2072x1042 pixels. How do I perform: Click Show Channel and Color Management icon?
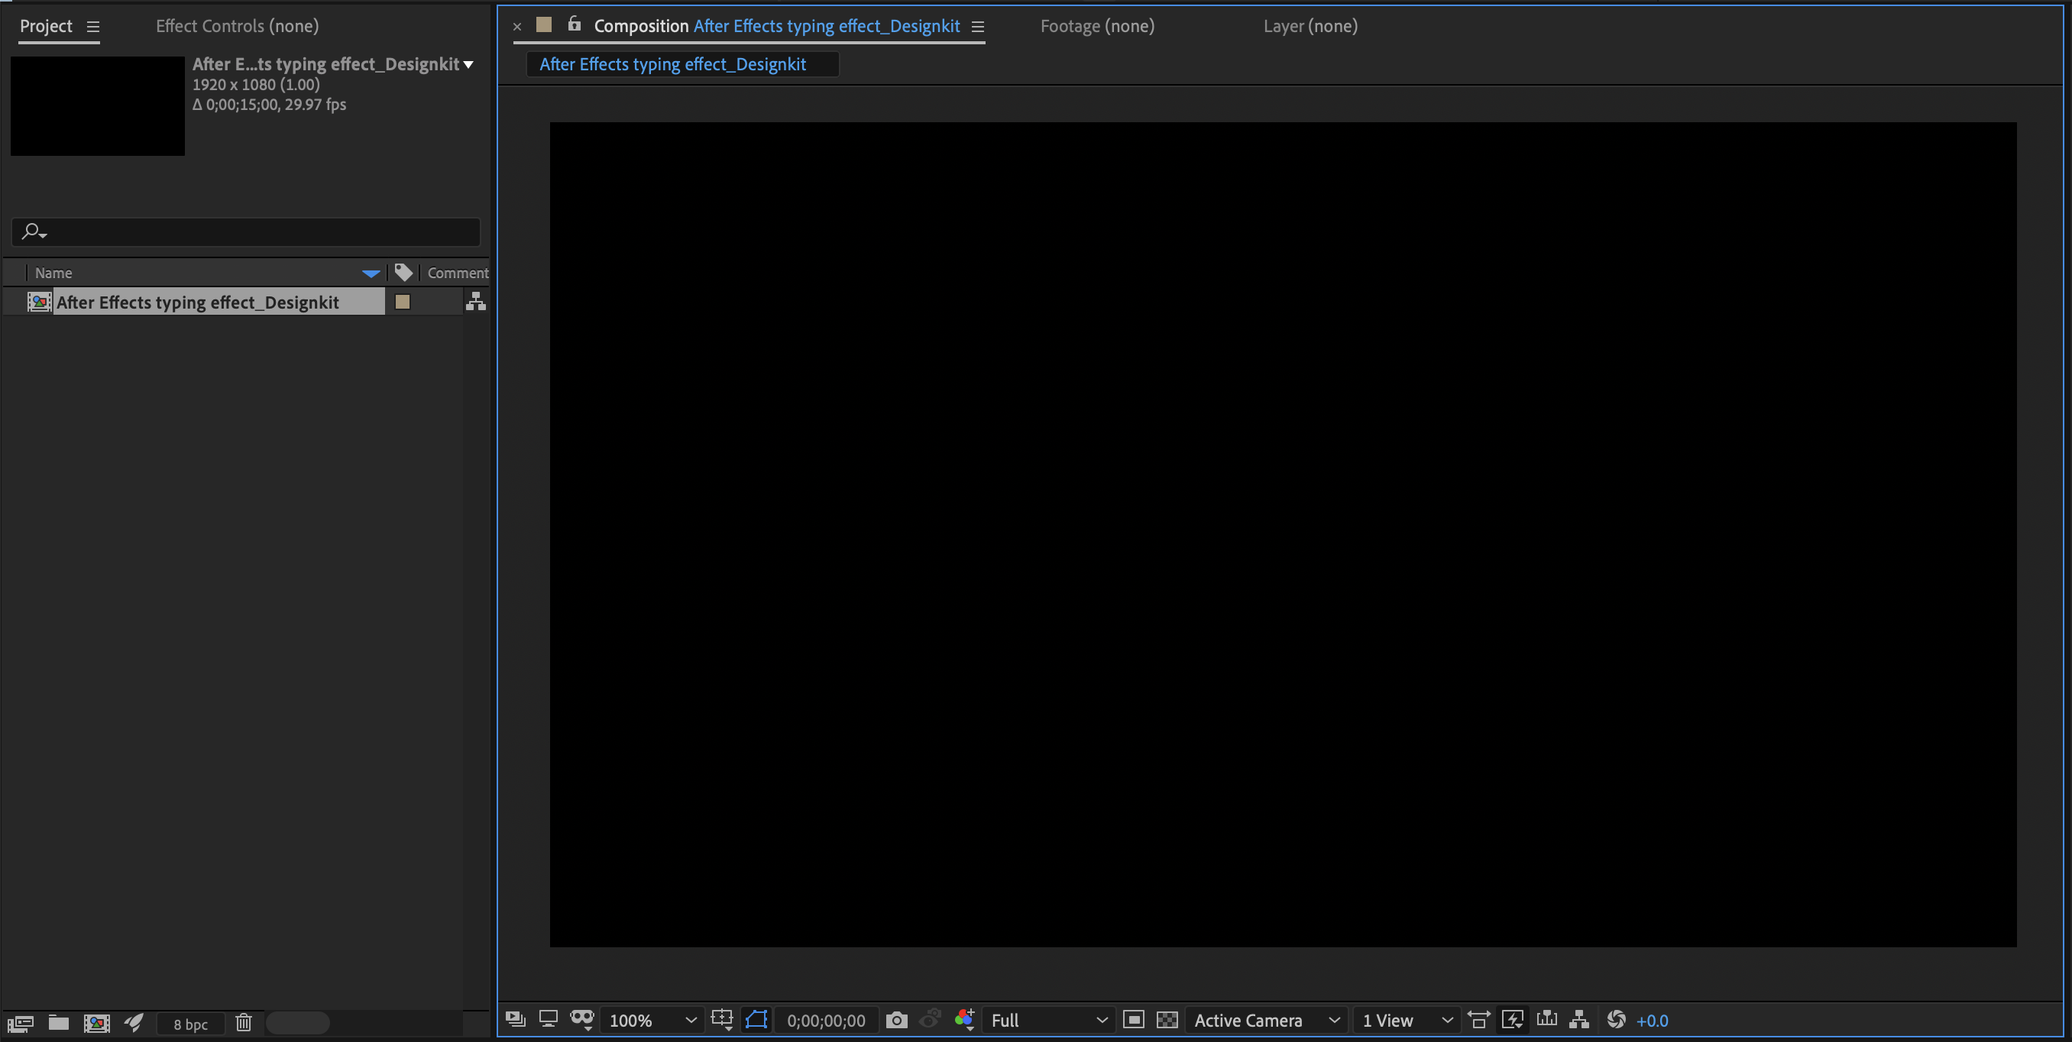coord(964,1021)
